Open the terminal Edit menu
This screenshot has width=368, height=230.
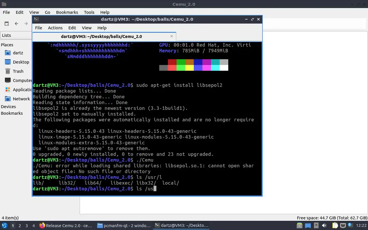[x=72, y=28]
